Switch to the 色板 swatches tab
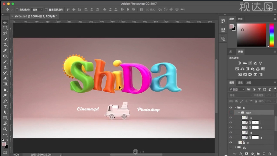The image size is (277, 156). (240, 19)
